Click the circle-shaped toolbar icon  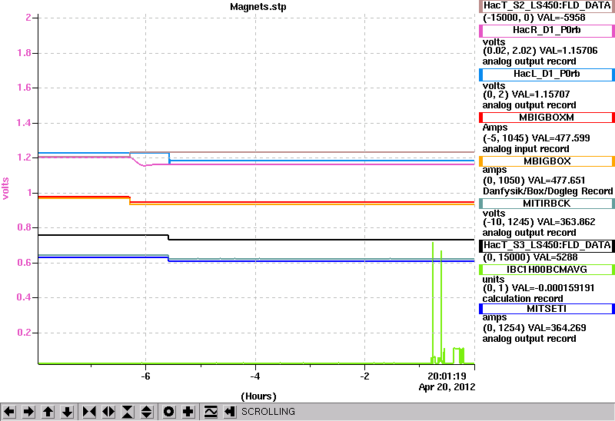pyautogui.click(x=168, y=412)
